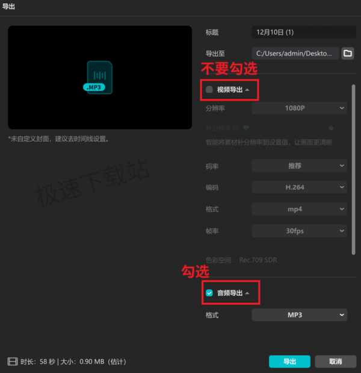The height and width of the screenshot is (373, 361).
Task: Open the MP3 audio format dropdown
Action: [299, 315]
